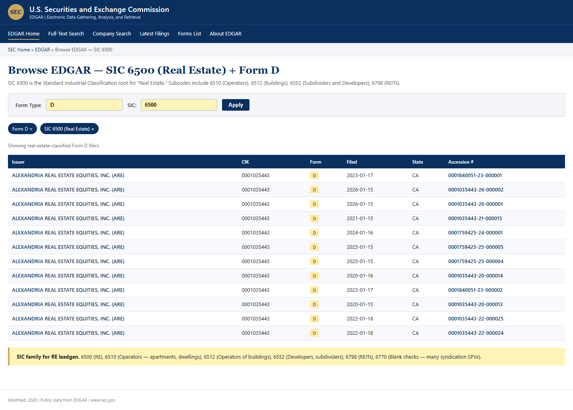Click the D form badge for accession 0001759425-25-000005

(314, 247)
